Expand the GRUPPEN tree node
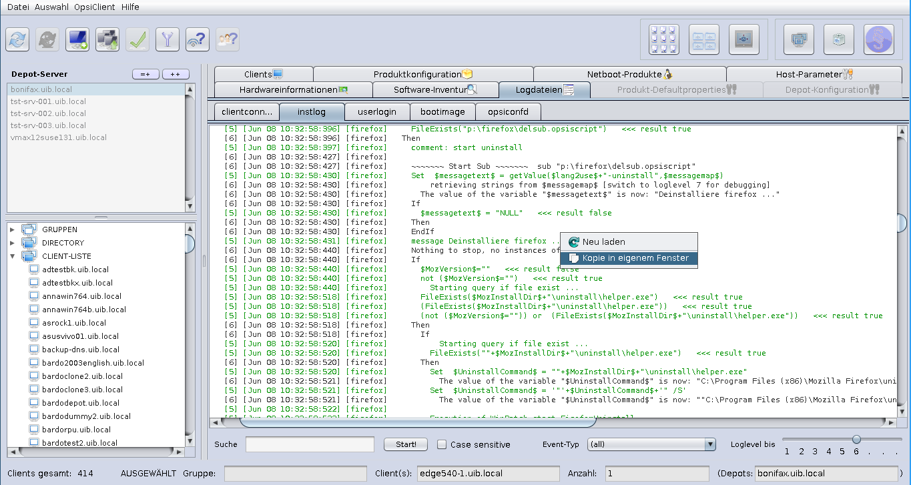 coord(12,229)
